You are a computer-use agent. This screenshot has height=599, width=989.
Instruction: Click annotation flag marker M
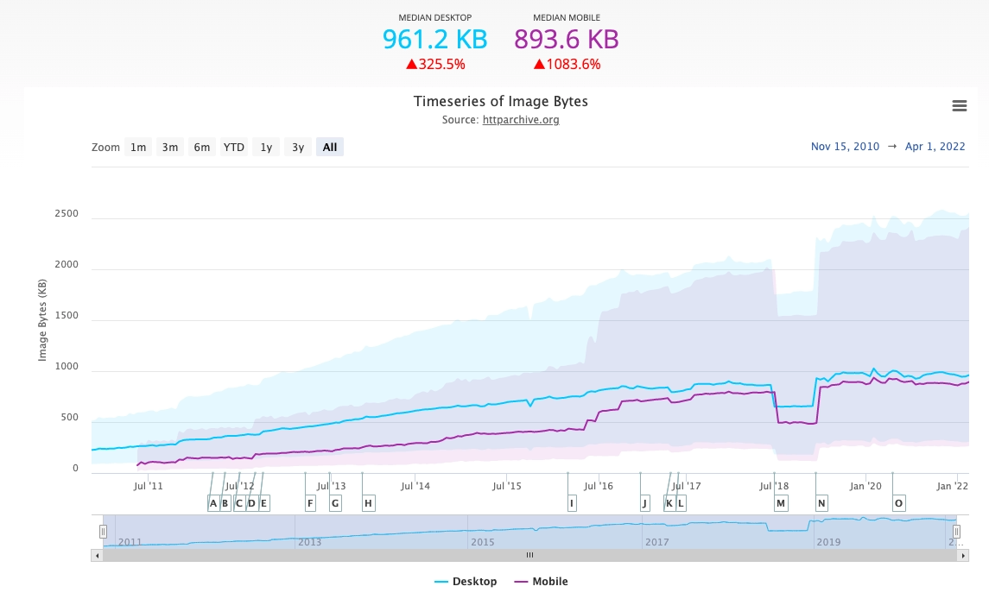point(781,503)
